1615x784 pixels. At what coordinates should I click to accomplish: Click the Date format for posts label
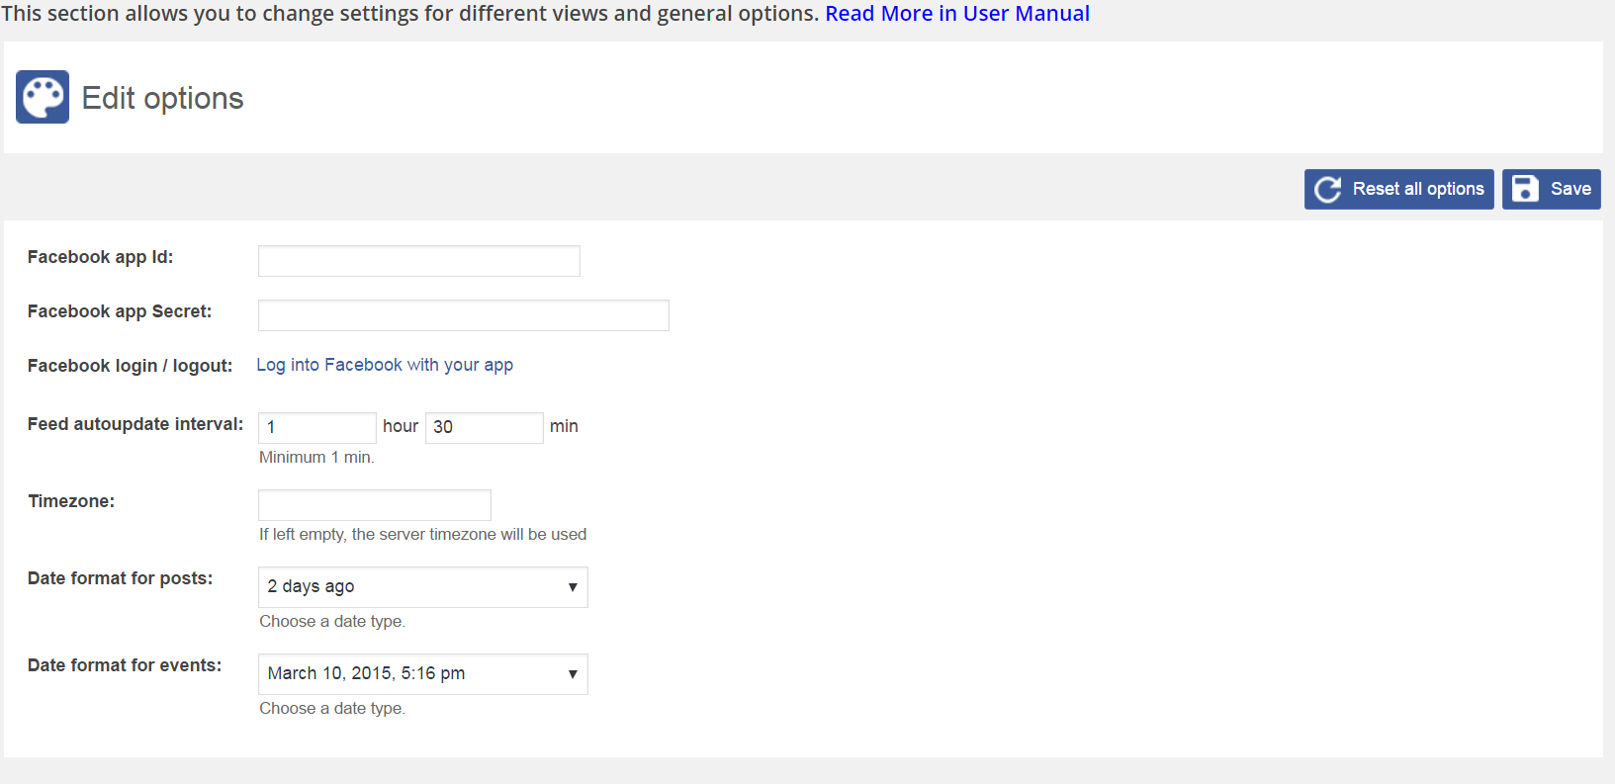pos(120,578)
